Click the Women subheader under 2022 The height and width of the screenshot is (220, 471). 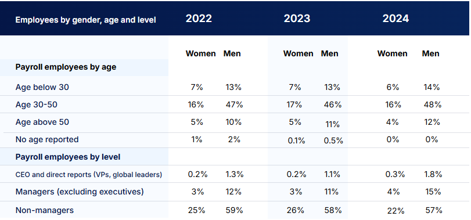(201, 54)
